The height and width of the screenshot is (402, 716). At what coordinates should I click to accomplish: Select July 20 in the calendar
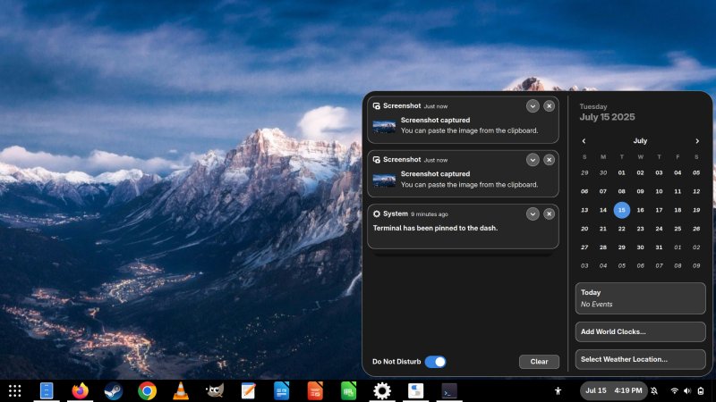tap(584, 229)
